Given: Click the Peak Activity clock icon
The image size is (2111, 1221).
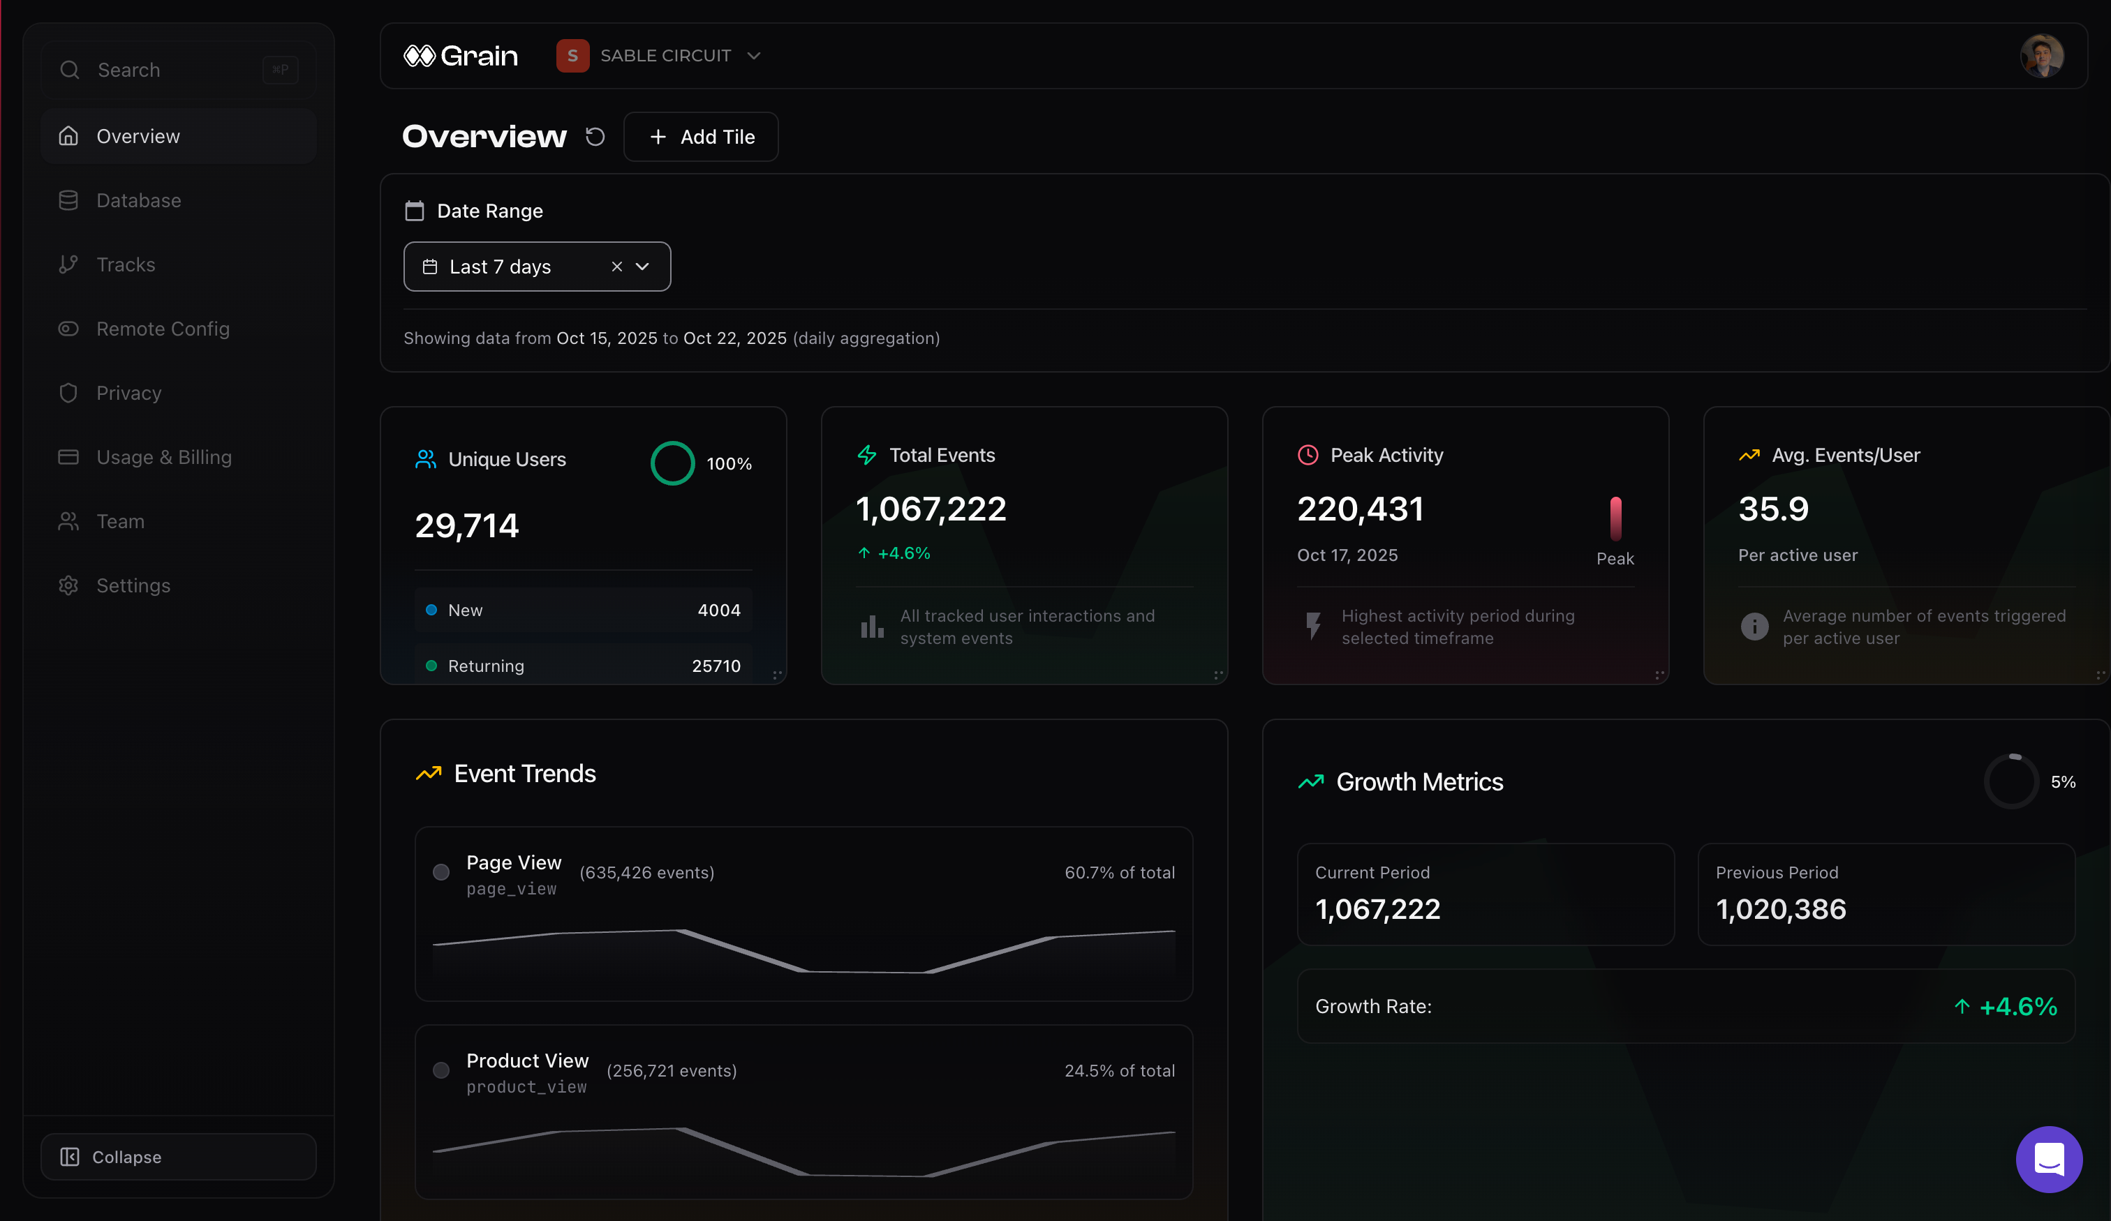Looking at the screenshot, I should (1308, 455).
